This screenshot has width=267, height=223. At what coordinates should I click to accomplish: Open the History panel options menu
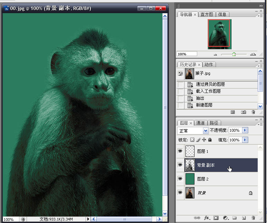pyautogui.click(x=260, y=66)
